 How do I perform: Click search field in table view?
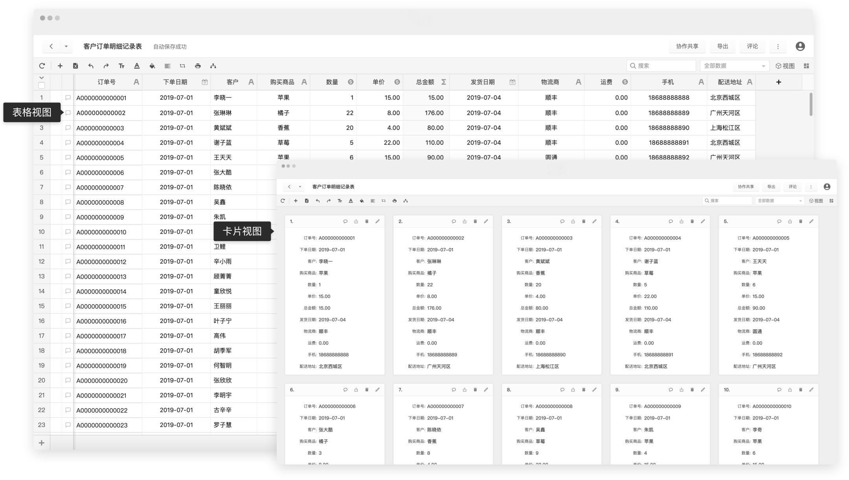click(661, 66)
